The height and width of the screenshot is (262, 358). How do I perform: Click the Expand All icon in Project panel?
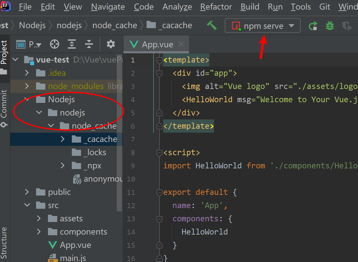coord(72,44)
